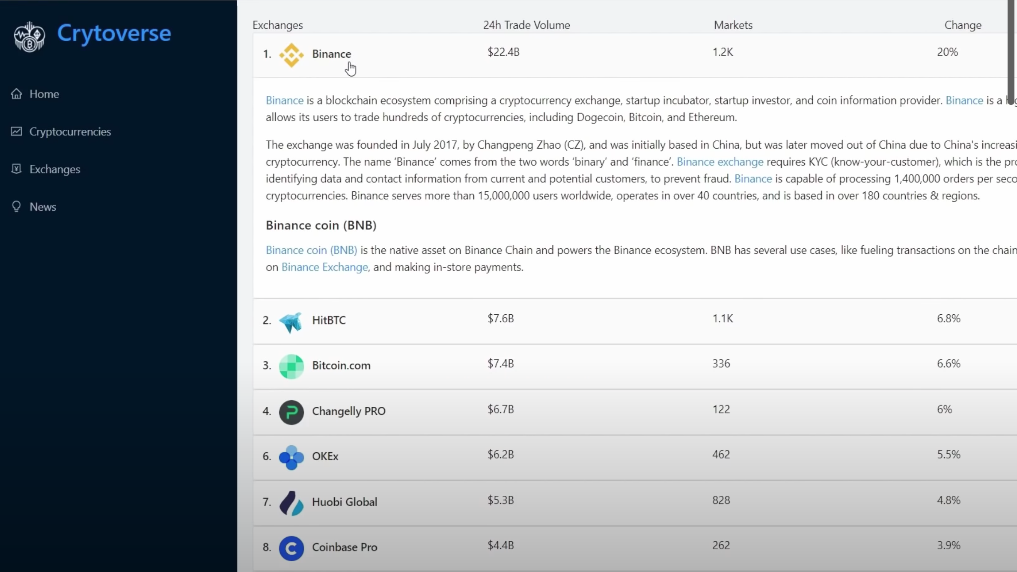Click the '6.8%' HitBTC change value
This screenshot has height=572, width=1017.
coord(949,319)
